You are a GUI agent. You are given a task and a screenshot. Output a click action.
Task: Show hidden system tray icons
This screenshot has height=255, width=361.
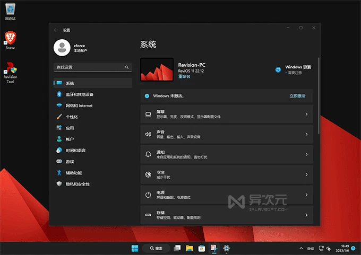coord(301,248)
